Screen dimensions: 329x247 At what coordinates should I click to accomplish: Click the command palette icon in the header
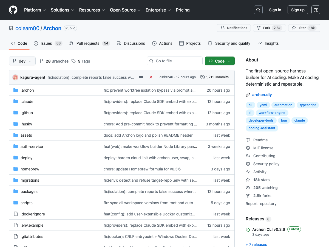(x=316, y=10)
